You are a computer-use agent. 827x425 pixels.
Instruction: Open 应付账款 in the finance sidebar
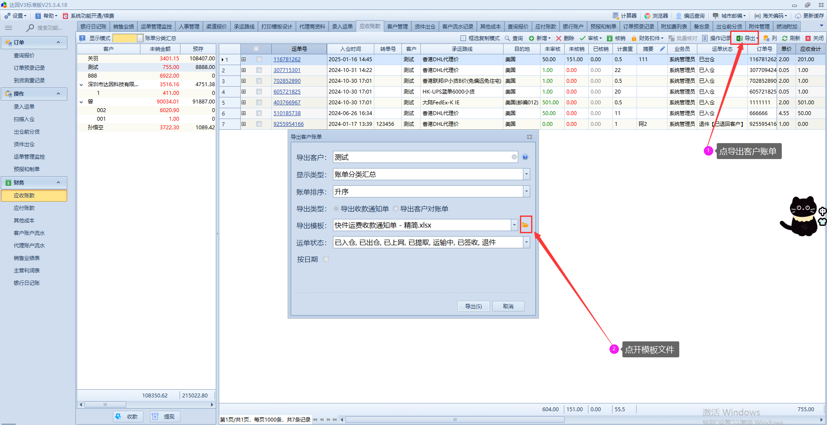coord(24,208)
